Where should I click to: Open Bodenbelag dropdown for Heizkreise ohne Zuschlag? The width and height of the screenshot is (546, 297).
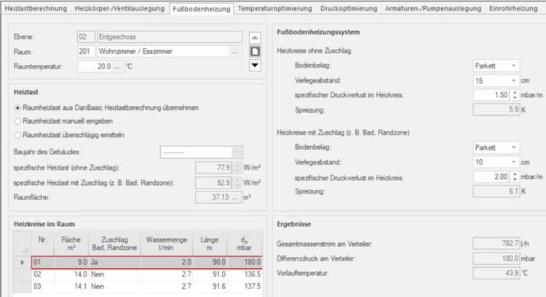click(515, 66)
